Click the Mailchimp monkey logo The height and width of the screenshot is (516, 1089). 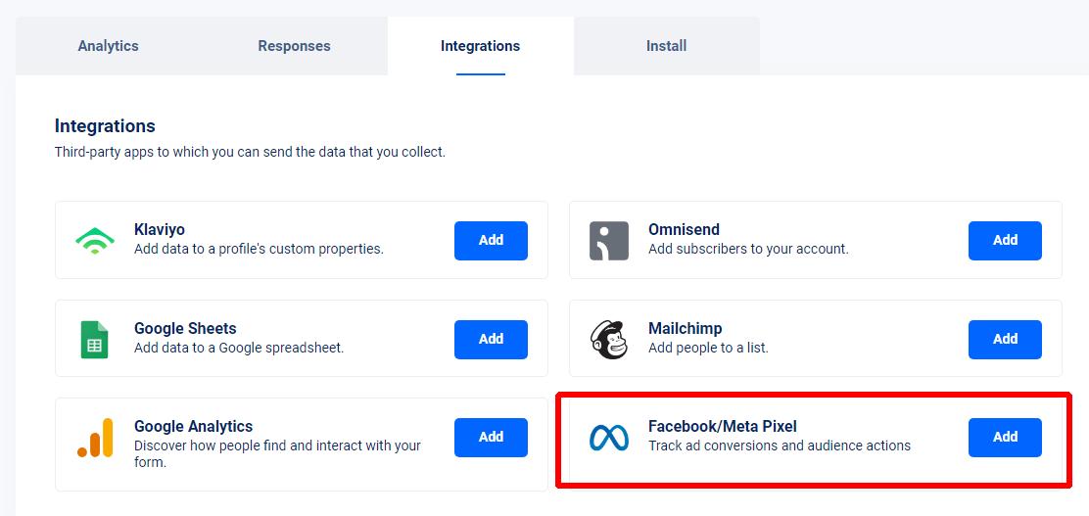tap(609, 340)
